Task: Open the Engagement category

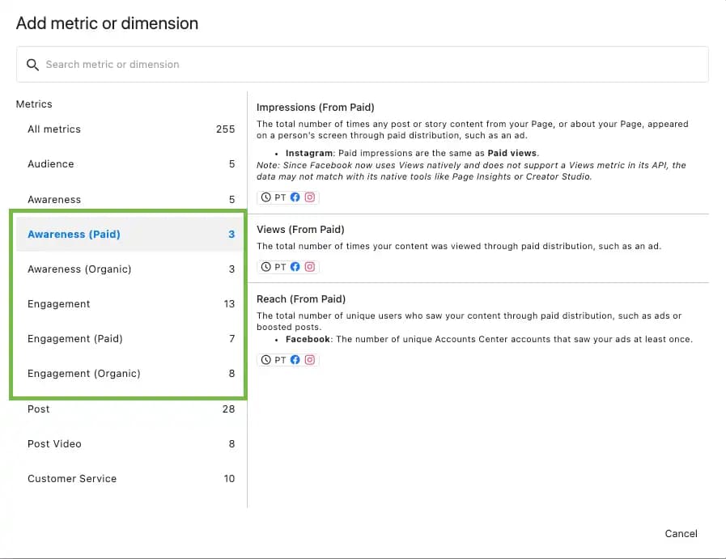Action: (58, 303)
